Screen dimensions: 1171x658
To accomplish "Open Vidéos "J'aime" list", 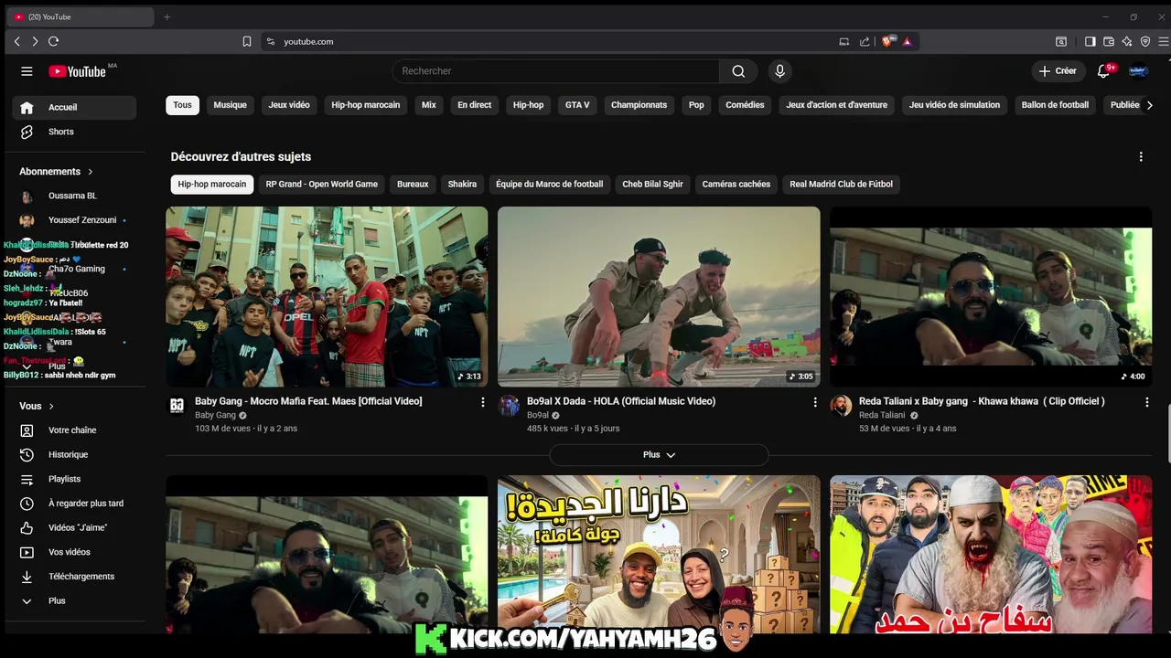I will [74, 527].
